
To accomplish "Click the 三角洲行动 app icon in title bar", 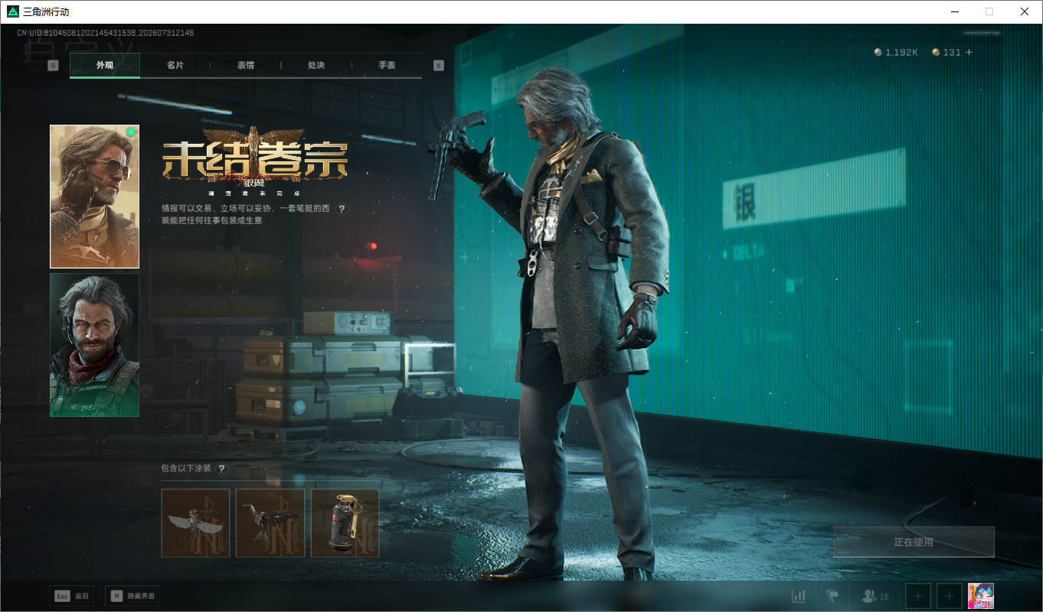I will [x=13, y=11].
